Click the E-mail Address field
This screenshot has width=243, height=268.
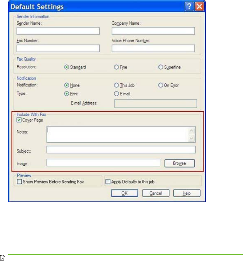coord(156,104)
